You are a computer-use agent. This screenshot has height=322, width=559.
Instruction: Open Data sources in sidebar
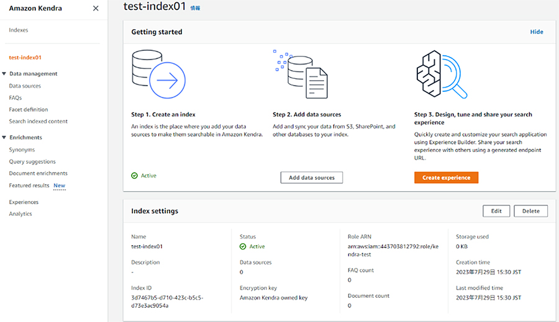tap(25, 86)
